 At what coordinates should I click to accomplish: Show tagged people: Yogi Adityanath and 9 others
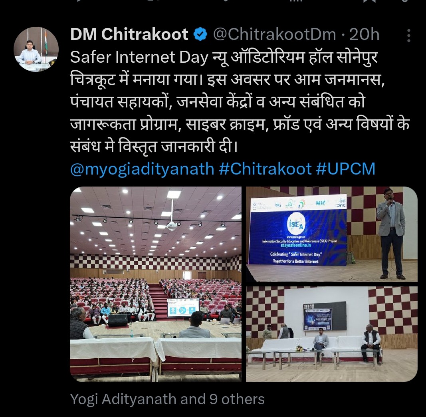[x=167, y=399]
